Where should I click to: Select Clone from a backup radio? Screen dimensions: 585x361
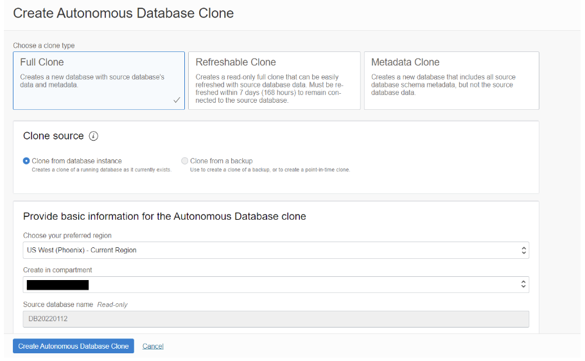click(185, 161)
